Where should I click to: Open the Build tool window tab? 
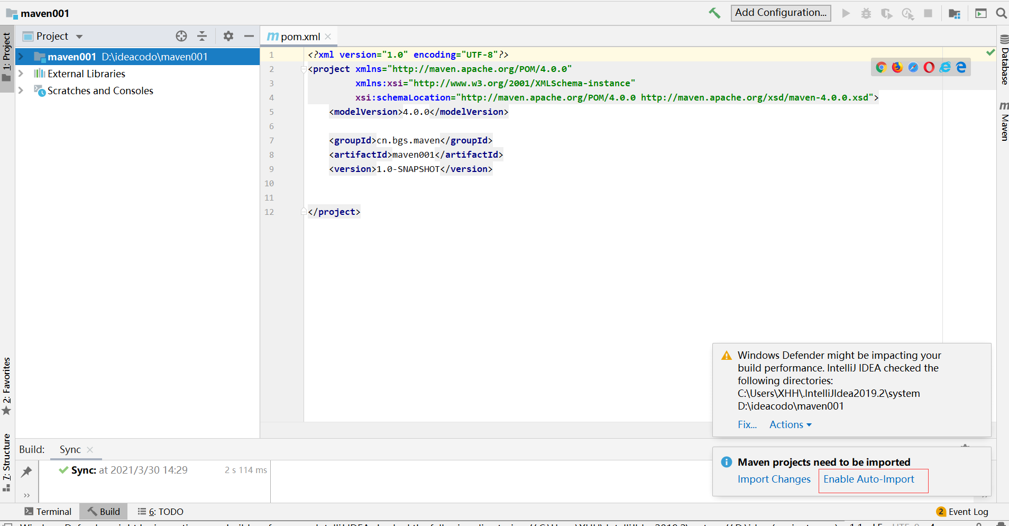tap(104, 512)
